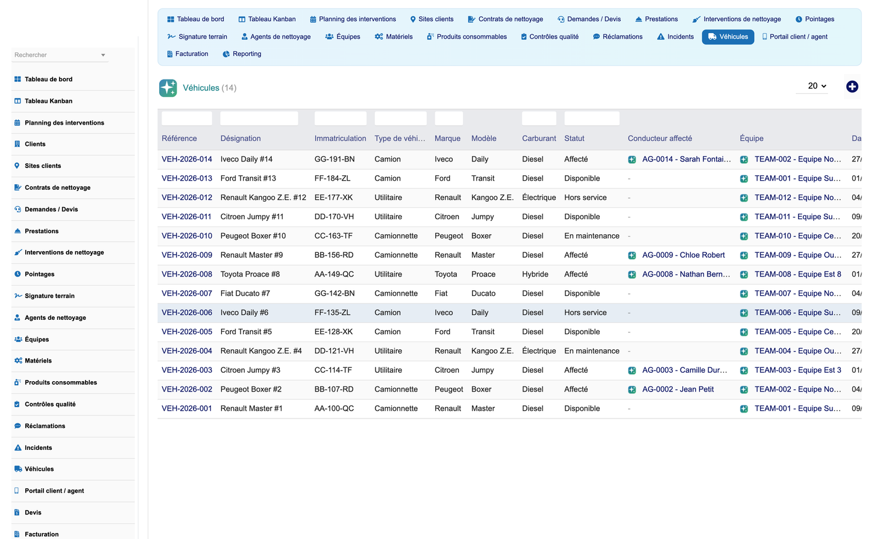
Task: Click the Désignation column filter field
Action: [x=259, y=119]
